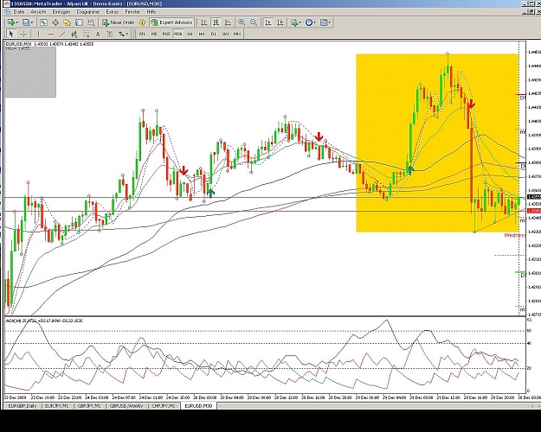
Task: Switch to candlestick chart display
Action: click(x=216, y=22)
